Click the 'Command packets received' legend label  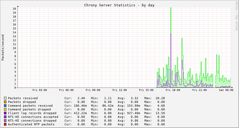pos(30,106)
